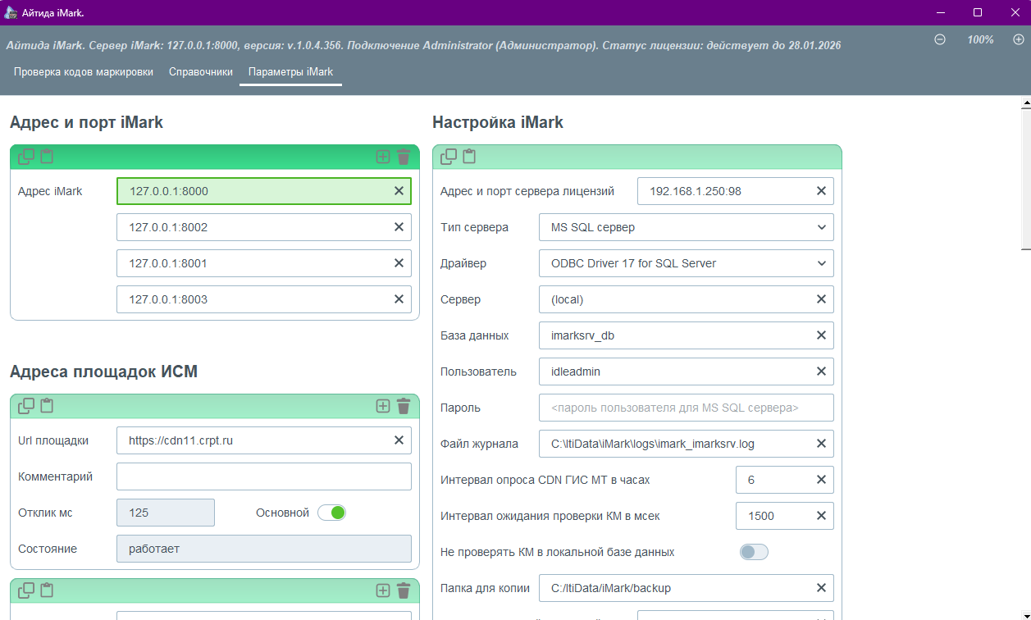Open the Драйвер ODBC Driver dropdown

687,263
